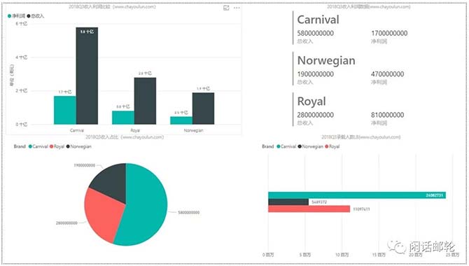Click the card value 810000000
This screenshot has width=469, height=266.
[x=388, y=115]
